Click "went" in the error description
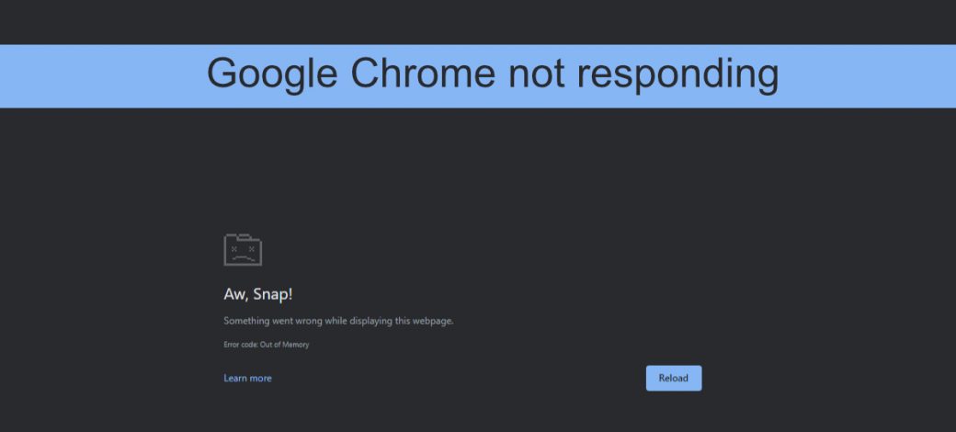Screen dimensions: 956x432 tap(281, 321)
